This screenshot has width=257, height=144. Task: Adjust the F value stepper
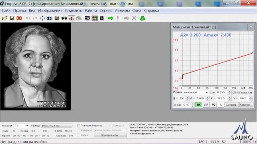(x=230, y=98)
